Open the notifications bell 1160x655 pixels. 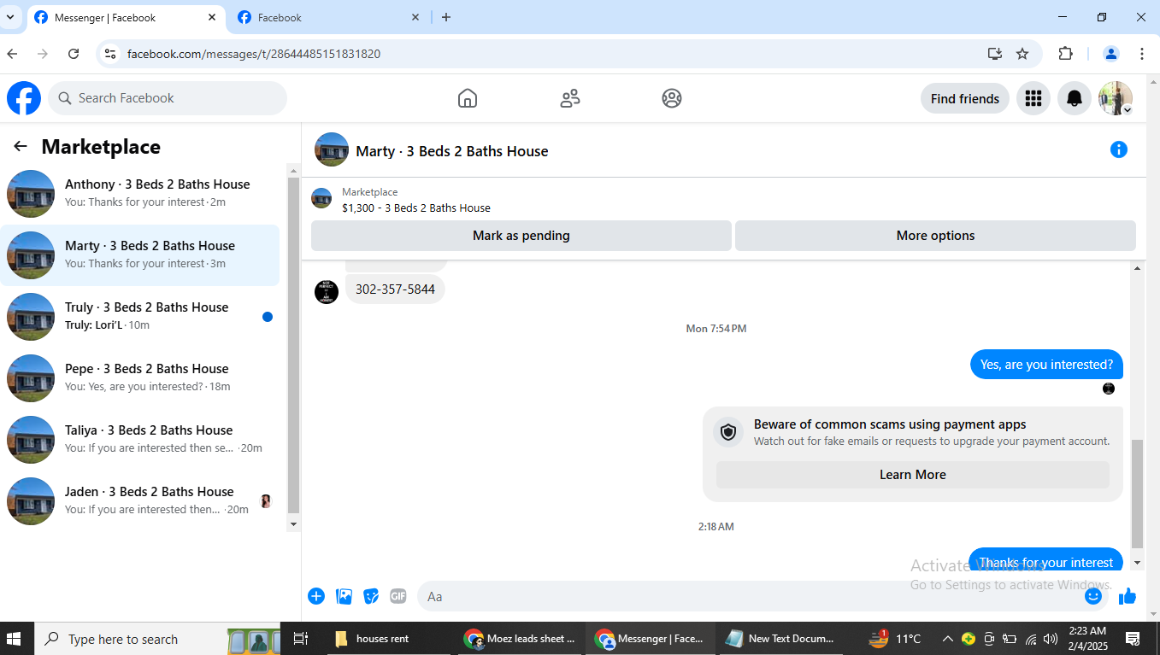click(x=1075, y=98)
